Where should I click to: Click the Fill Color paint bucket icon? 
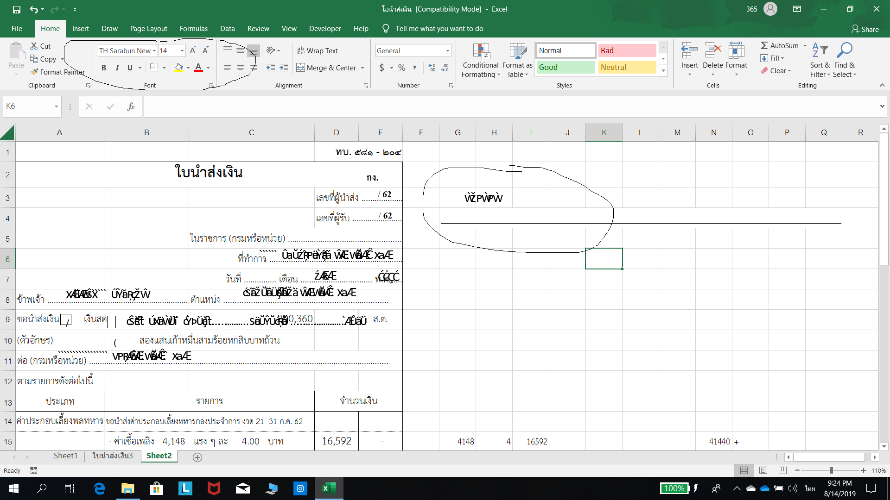tap(178, 68)
